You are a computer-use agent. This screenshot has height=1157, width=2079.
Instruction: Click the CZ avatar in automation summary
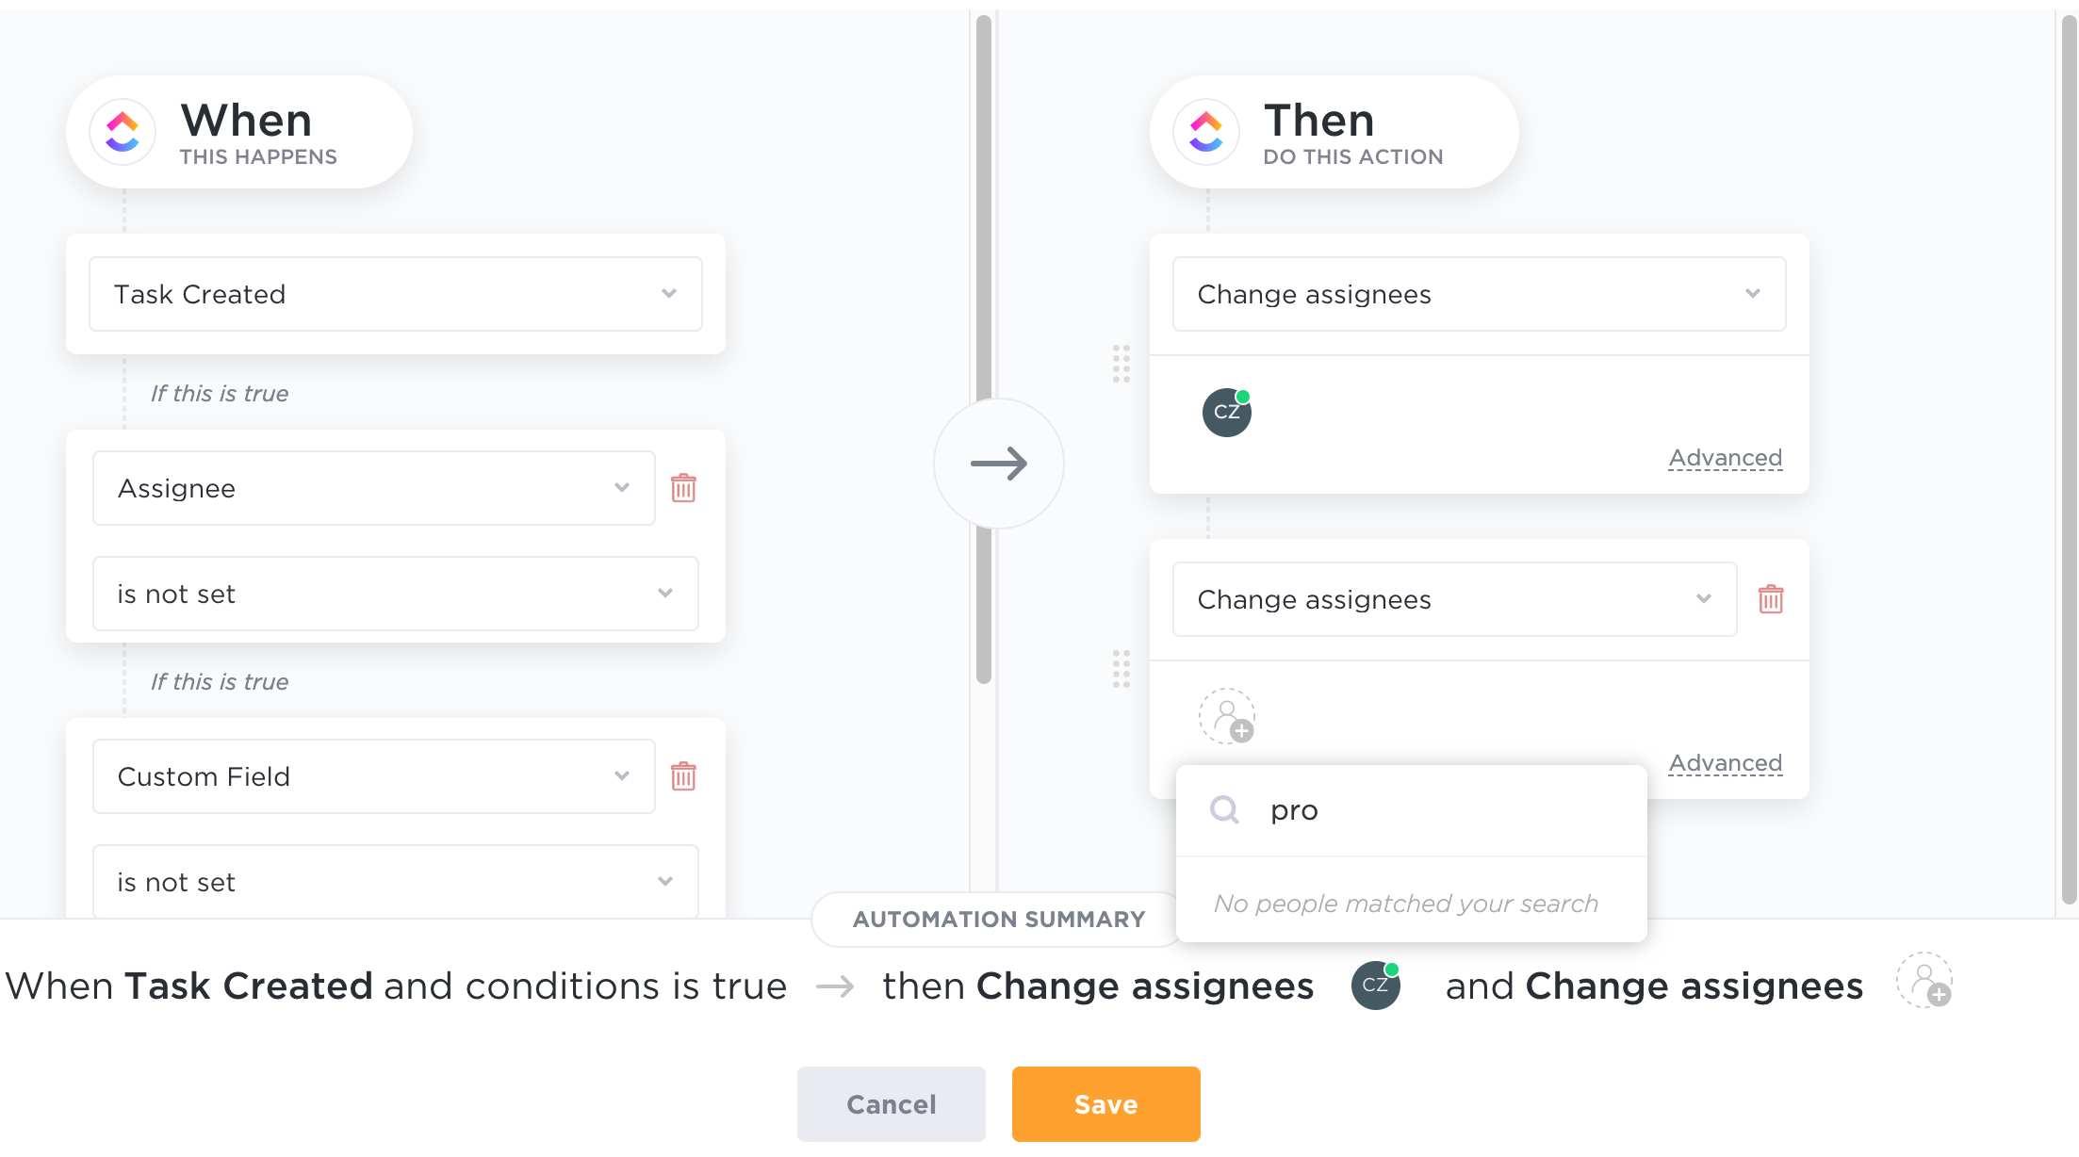[1375, 986]
